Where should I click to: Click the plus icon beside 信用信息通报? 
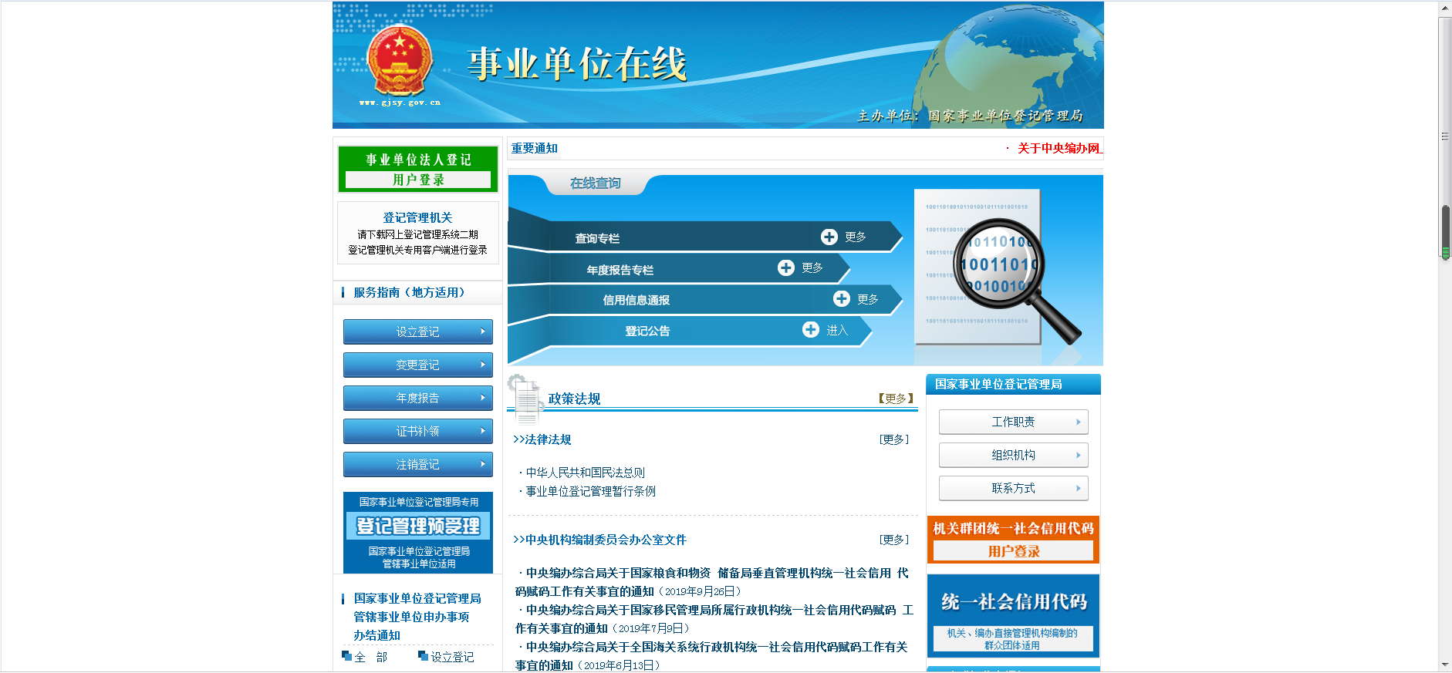pos(842,298)
